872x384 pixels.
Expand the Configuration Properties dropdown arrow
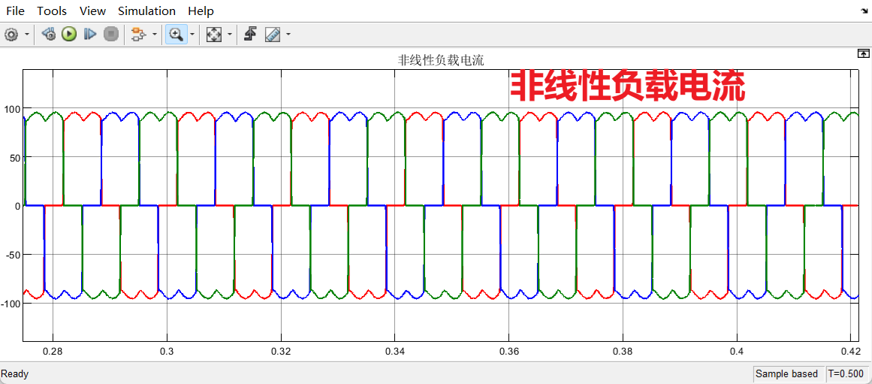(x=27, y=35)
